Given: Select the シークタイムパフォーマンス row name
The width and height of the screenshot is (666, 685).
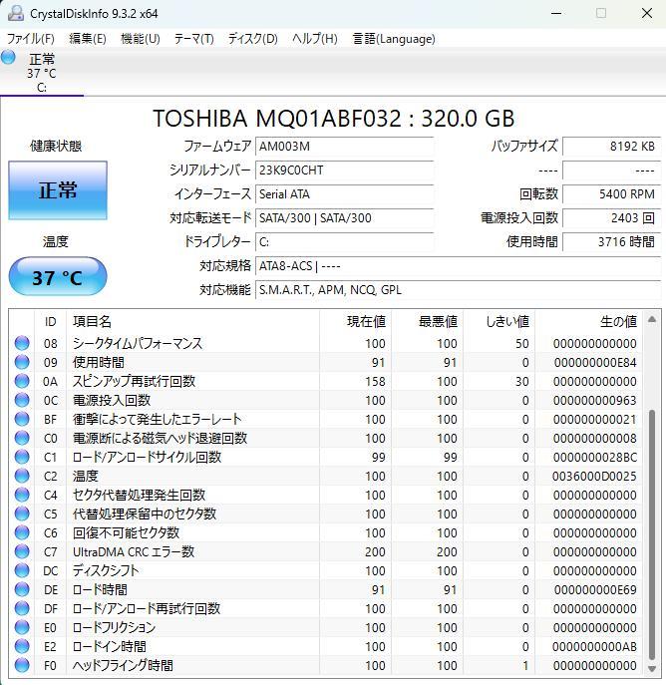Looking at the screenshot, I should pyautogui.click(x=138, y=343).
